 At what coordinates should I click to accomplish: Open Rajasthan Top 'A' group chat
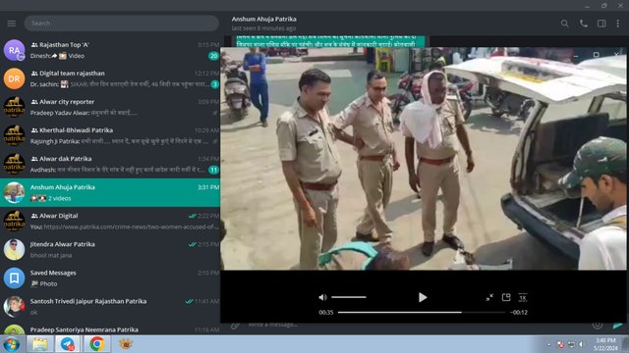110,50
